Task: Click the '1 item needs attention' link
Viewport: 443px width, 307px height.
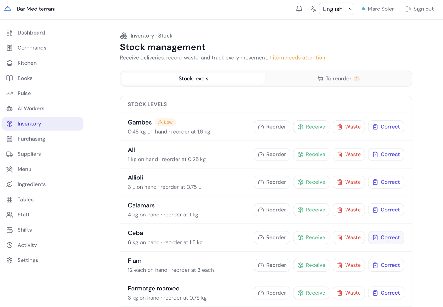Action: [x=298, y=58]
